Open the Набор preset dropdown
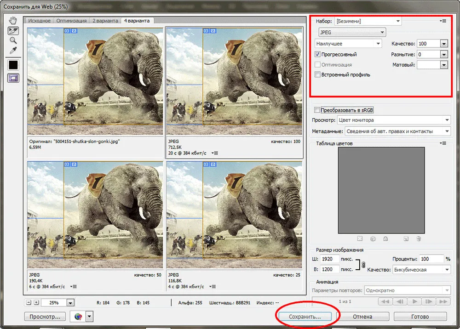460x329 pixels. click(368, 21)
